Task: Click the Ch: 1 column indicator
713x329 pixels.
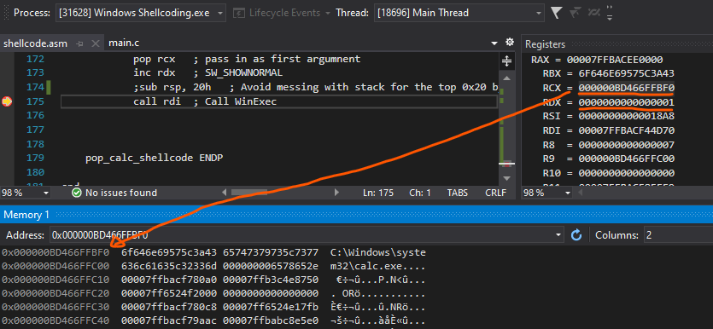Action: click(x=420, y=193)
